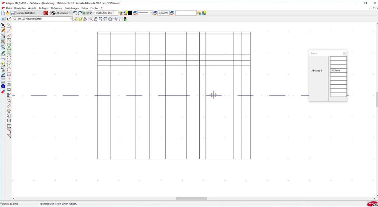The width and height of the screenshot is (378, 207).
Task: Select the parallel lines tool
Action: click(x=9, y=106)
